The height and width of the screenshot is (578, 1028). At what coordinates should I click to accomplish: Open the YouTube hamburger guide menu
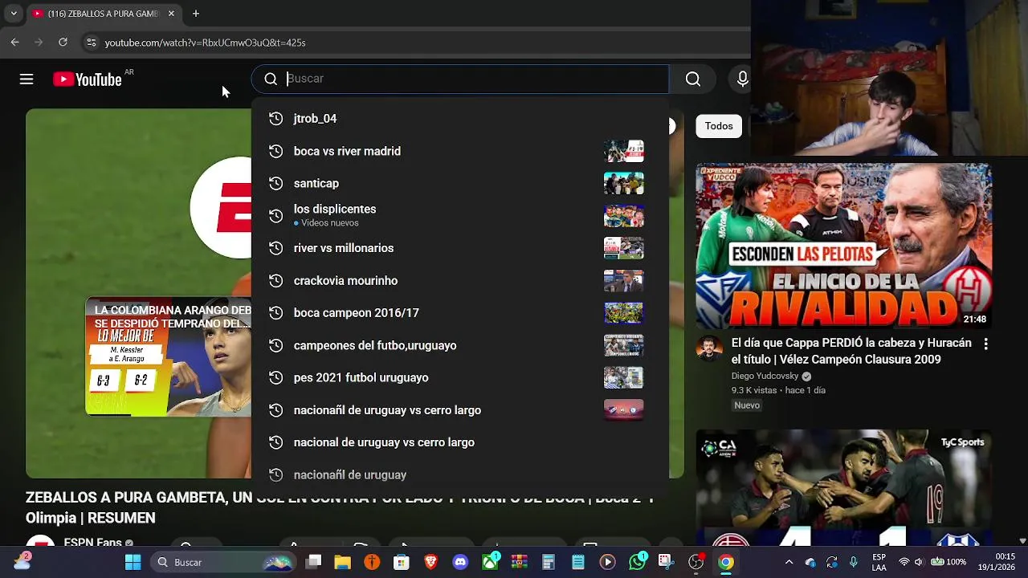tap(27, 79)
